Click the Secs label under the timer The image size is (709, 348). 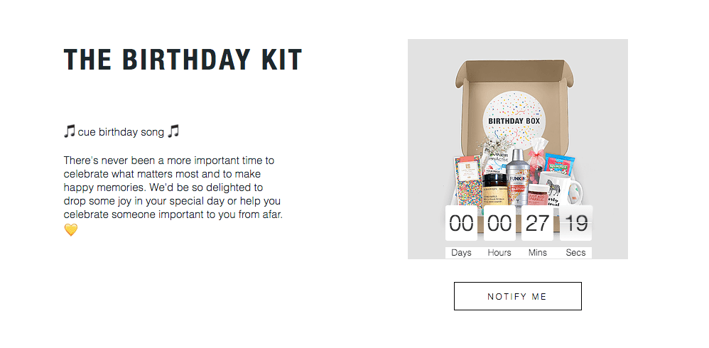coord(575,253)
